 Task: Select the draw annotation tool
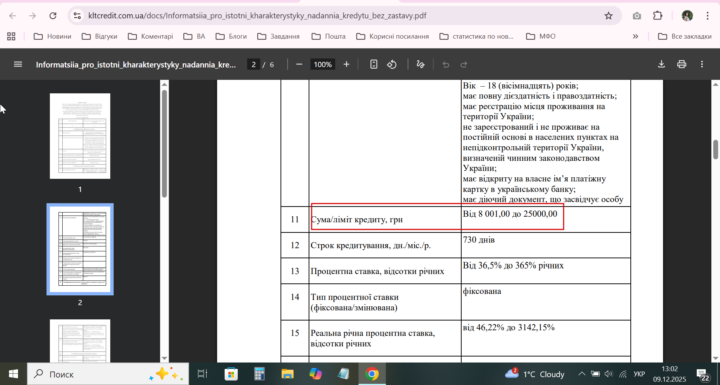point(420,64)
